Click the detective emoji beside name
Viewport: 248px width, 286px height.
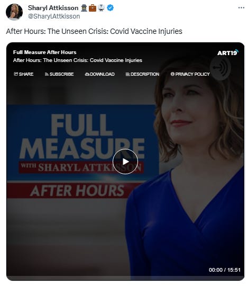[x=84, y=8]
